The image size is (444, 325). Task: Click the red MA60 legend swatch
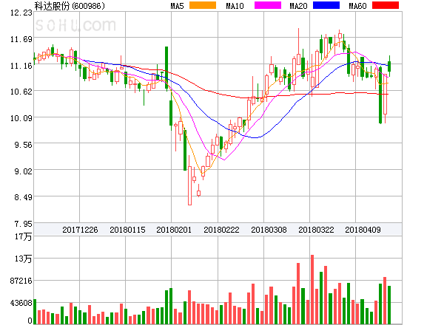pyautogui.click(x=386, y=5)
